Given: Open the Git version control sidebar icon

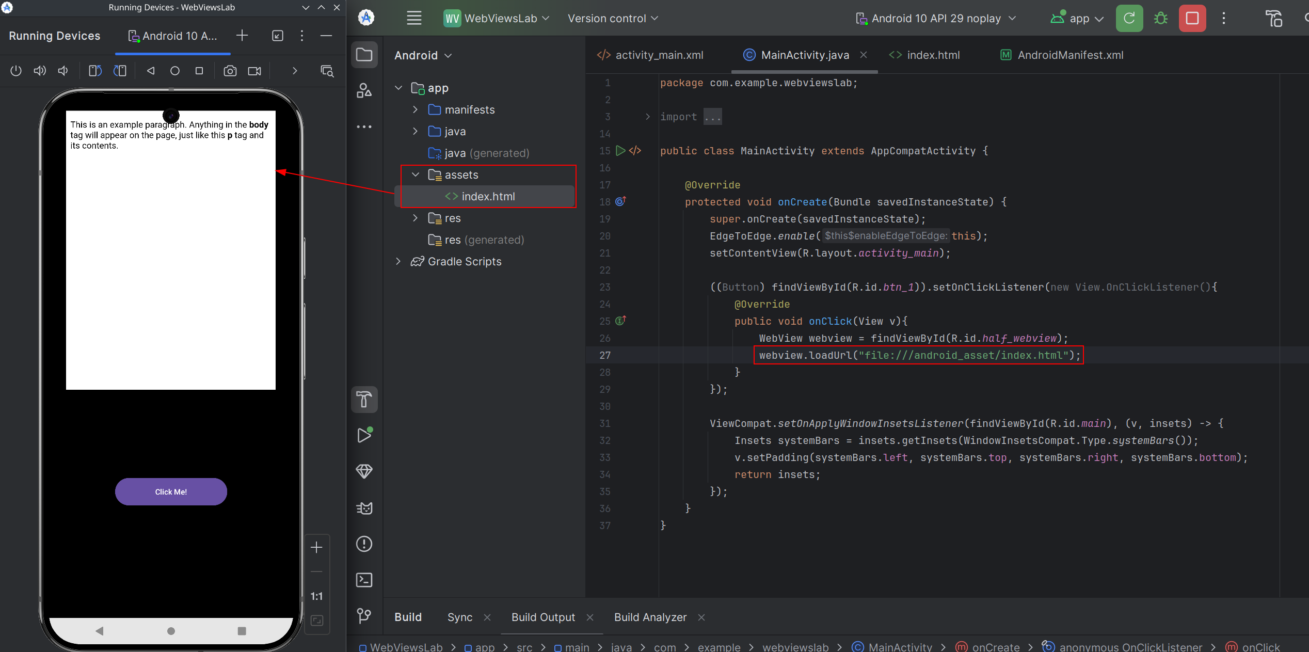Looking at the screenshot, I should point(364,615).
